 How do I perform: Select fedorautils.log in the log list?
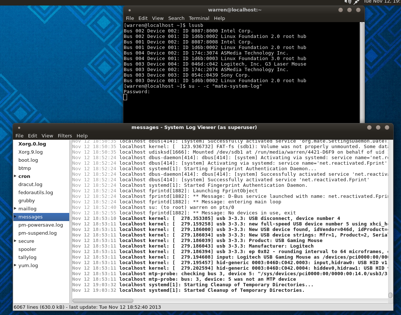click(x=36, y=192)
